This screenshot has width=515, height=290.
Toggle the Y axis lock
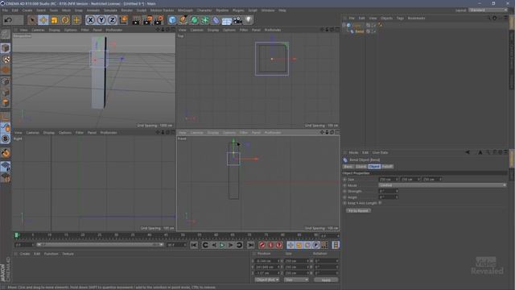tap(101, 20)
